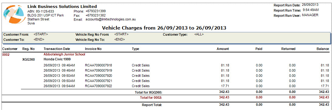This screenshot has width=332, height=110.
Task: Click the accounts@linktechnologies.com.au email address
Action: click(x=110, y=19)
